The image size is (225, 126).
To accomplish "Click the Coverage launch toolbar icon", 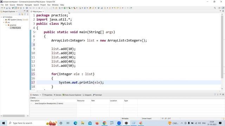I will (70, 8).
